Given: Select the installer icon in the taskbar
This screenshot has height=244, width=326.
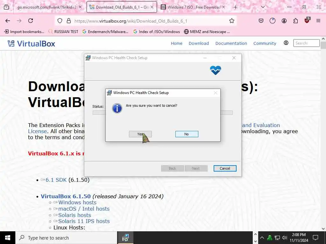Looking at the screenshot, I should 126,238.
